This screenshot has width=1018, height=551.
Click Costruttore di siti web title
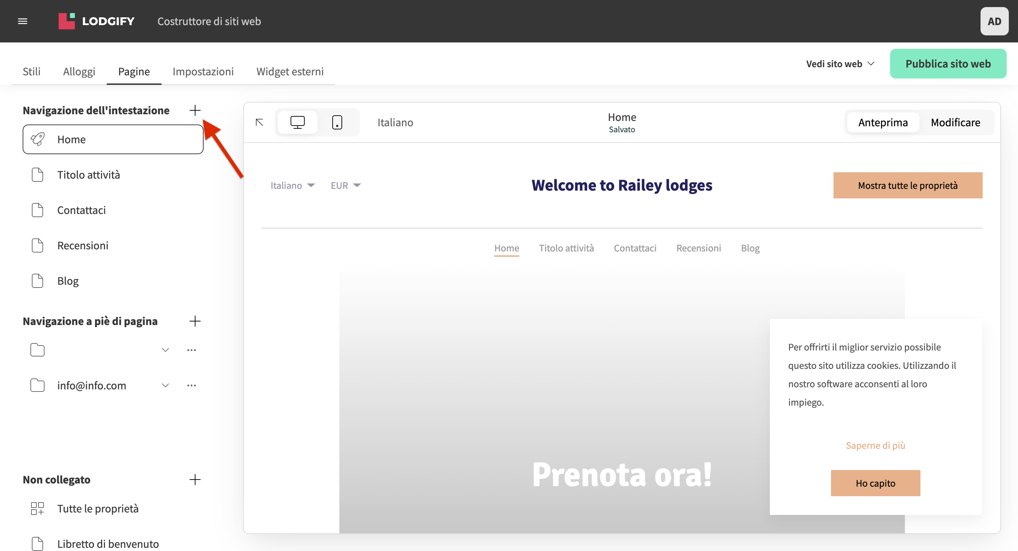pyautogui.click(x=209, y=21)
